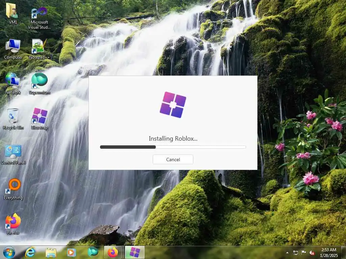
Task: Click the Bloxstrap logo in the installer dialog
Action: pyautogui.click(x=173, y=105)
